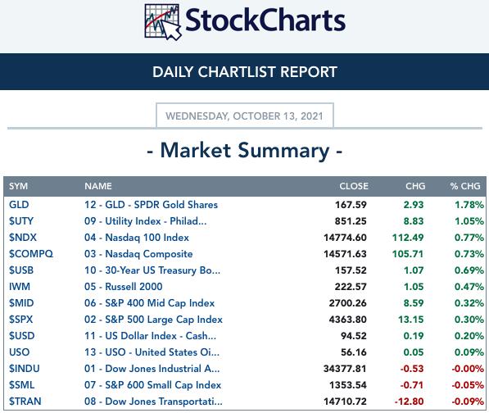The image size is (489, 413).
Task: Open the USO United States Oil chart
Action: 152,352
